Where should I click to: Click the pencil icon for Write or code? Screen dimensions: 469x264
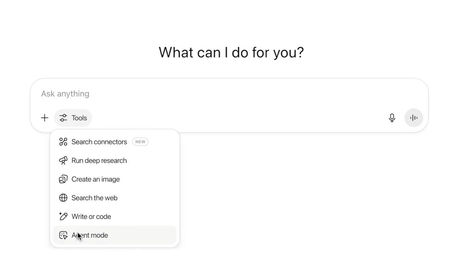[63, 216]
